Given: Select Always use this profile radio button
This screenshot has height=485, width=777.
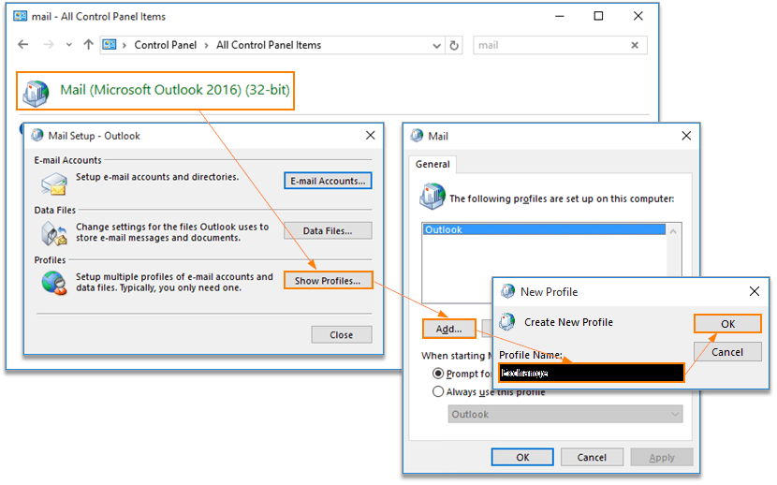Looking at the screenshot, I should [x=438, y=392].
